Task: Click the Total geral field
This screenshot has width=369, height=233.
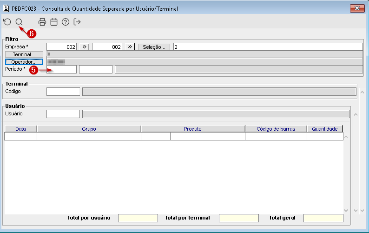Action: coord(323,218)
